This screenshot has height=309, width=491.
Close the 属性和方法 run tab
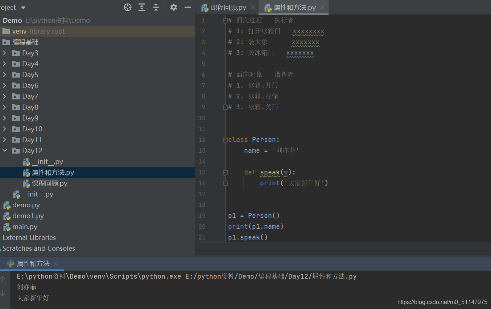[x=55, y=264]
